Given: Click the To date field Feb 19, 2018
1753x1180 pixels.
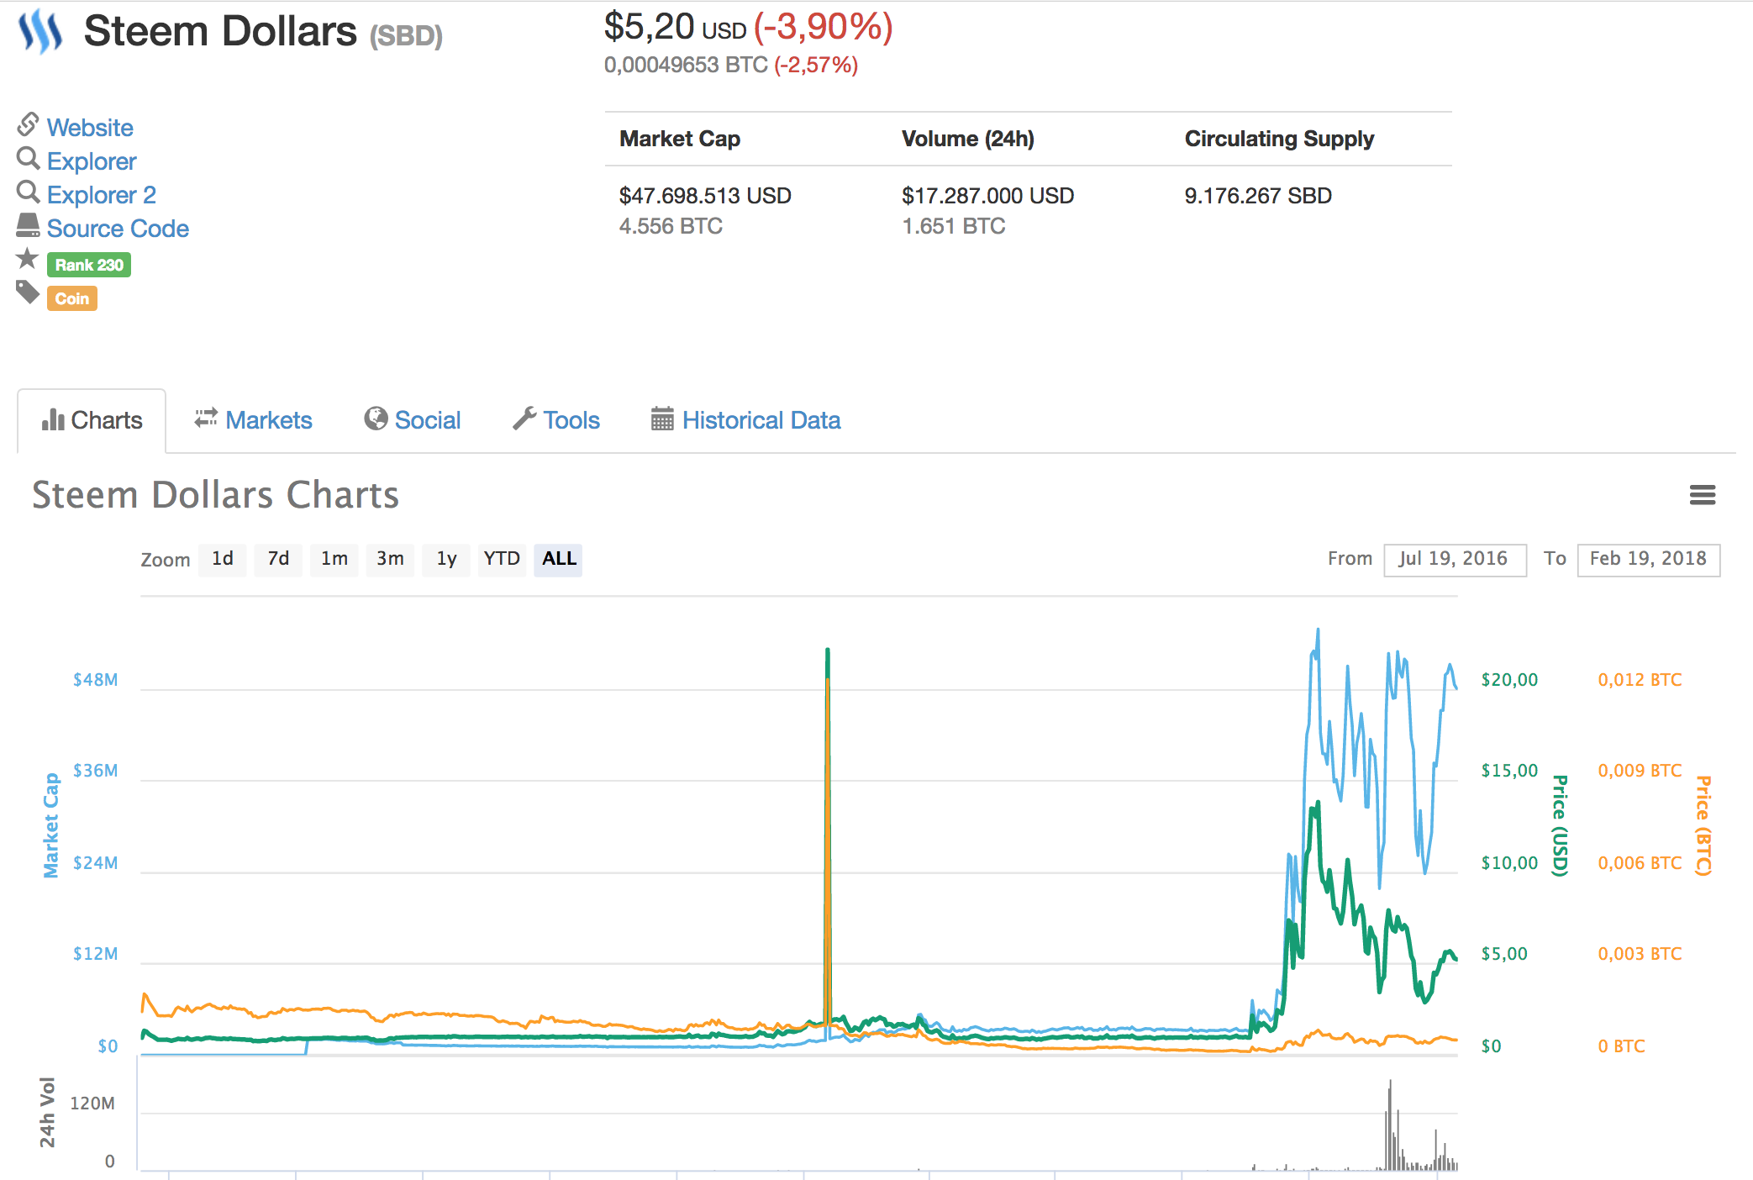Looking at the screenshot, I should pos(1649,560).
